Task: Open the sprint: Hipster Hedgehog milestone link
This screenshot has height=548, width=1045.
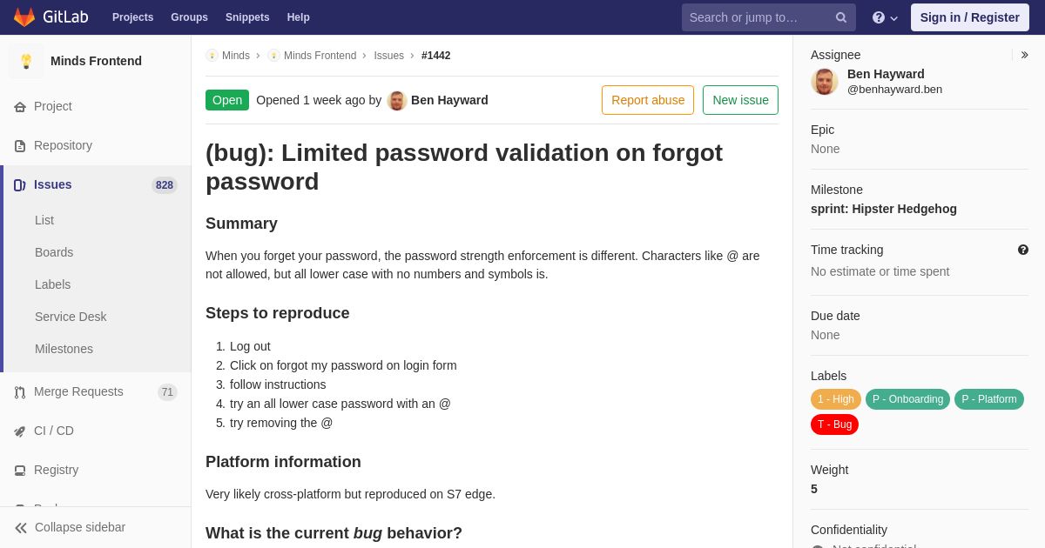Action: click(x=884, y=209)
